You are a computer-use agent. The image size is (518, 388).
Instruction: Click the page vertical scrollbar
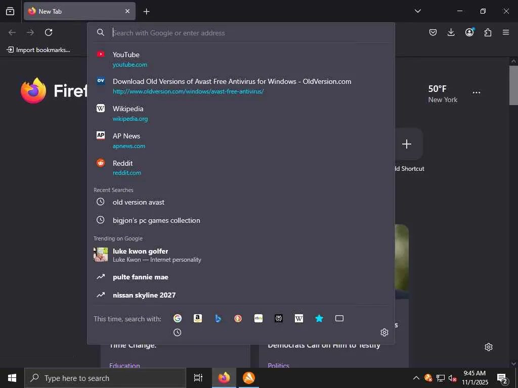tap(513, 85)
